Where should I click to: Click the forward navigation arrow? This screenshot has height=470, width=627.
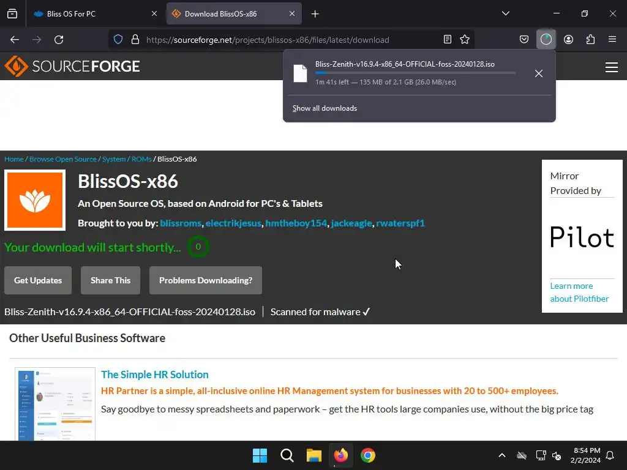[37, 40]
